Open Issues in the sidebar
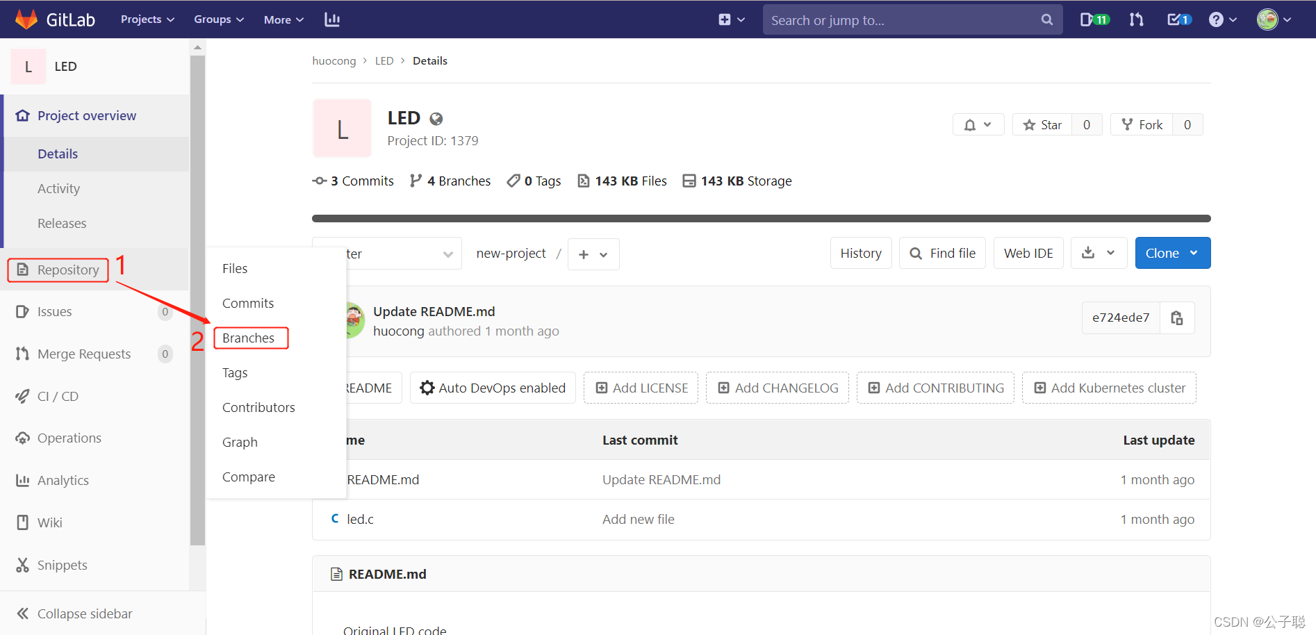1316x635 pixels. [54, 311]
